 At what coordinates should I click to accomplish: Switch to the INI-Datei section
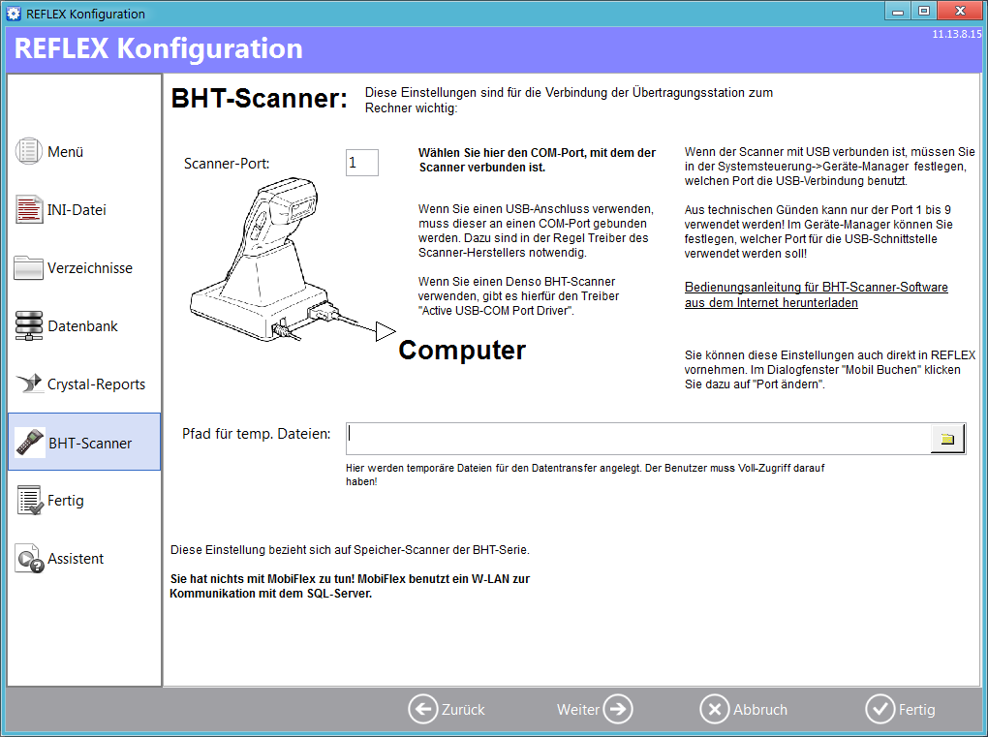click(x=77, y=210)
